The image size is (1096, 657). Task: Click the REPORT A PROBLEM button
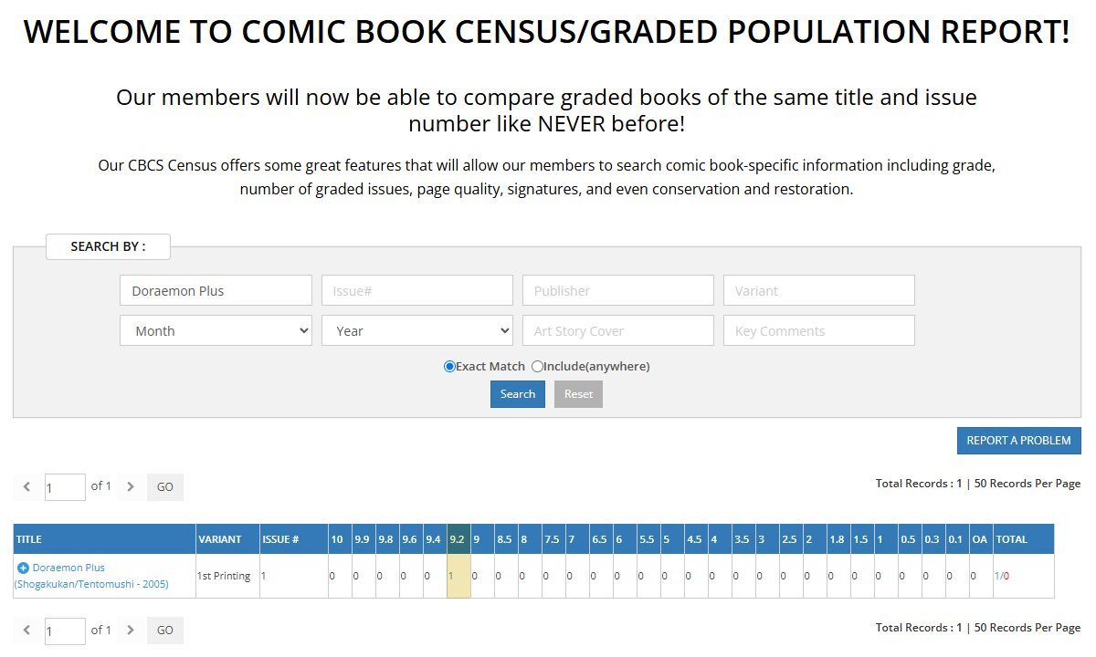1018,441
